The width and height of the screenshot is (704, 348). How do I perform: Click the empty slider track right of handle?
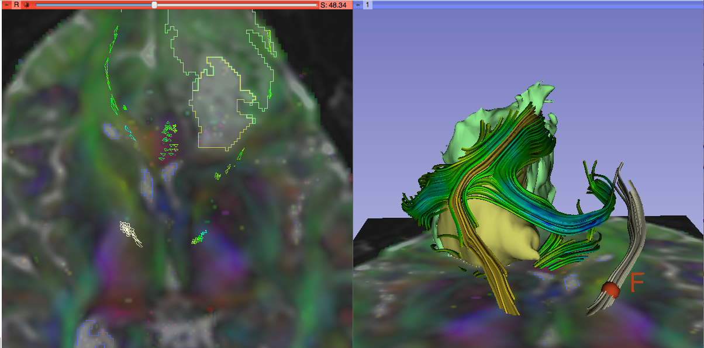coord(234,5)
